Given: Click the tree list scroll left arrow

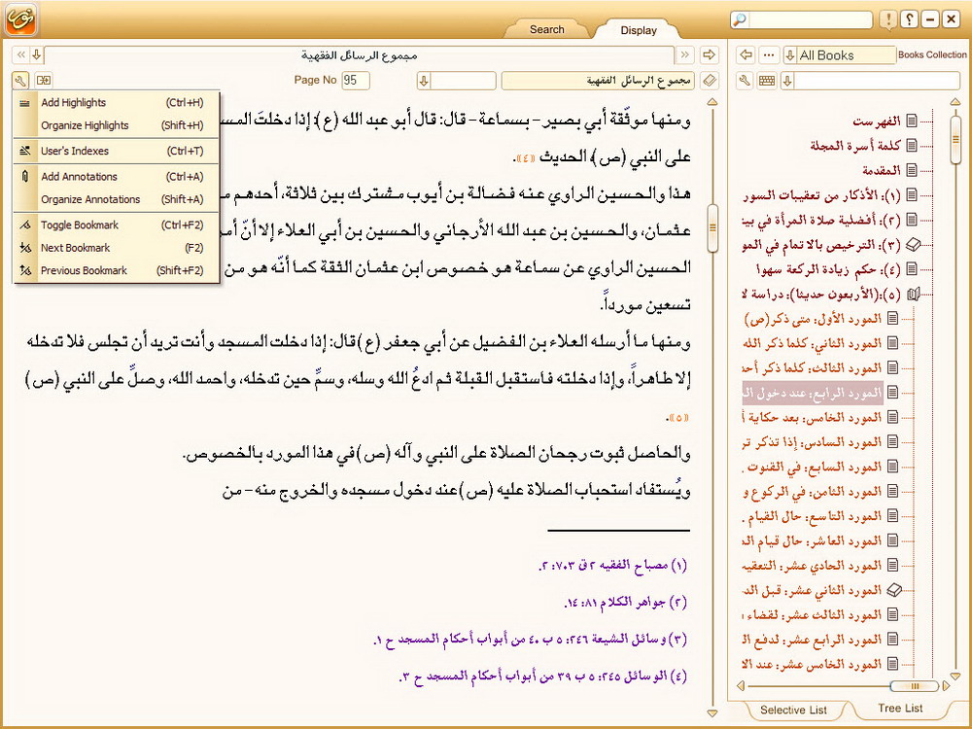Looking at the screenshot, I should tap(741, 685).
